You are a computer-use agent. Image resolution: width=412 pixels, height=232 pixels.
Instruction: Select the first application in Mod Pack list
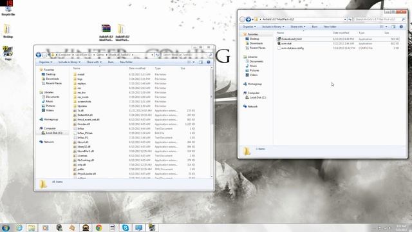291,39
